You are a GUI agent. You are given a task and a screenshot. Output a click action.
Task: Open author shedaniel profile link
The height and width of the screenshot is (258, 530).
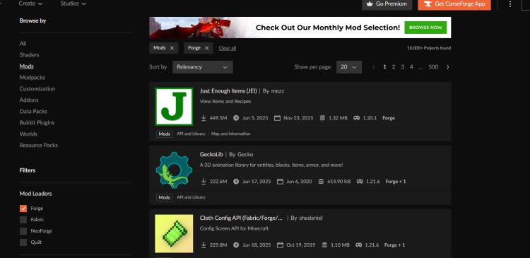(311, 218)
